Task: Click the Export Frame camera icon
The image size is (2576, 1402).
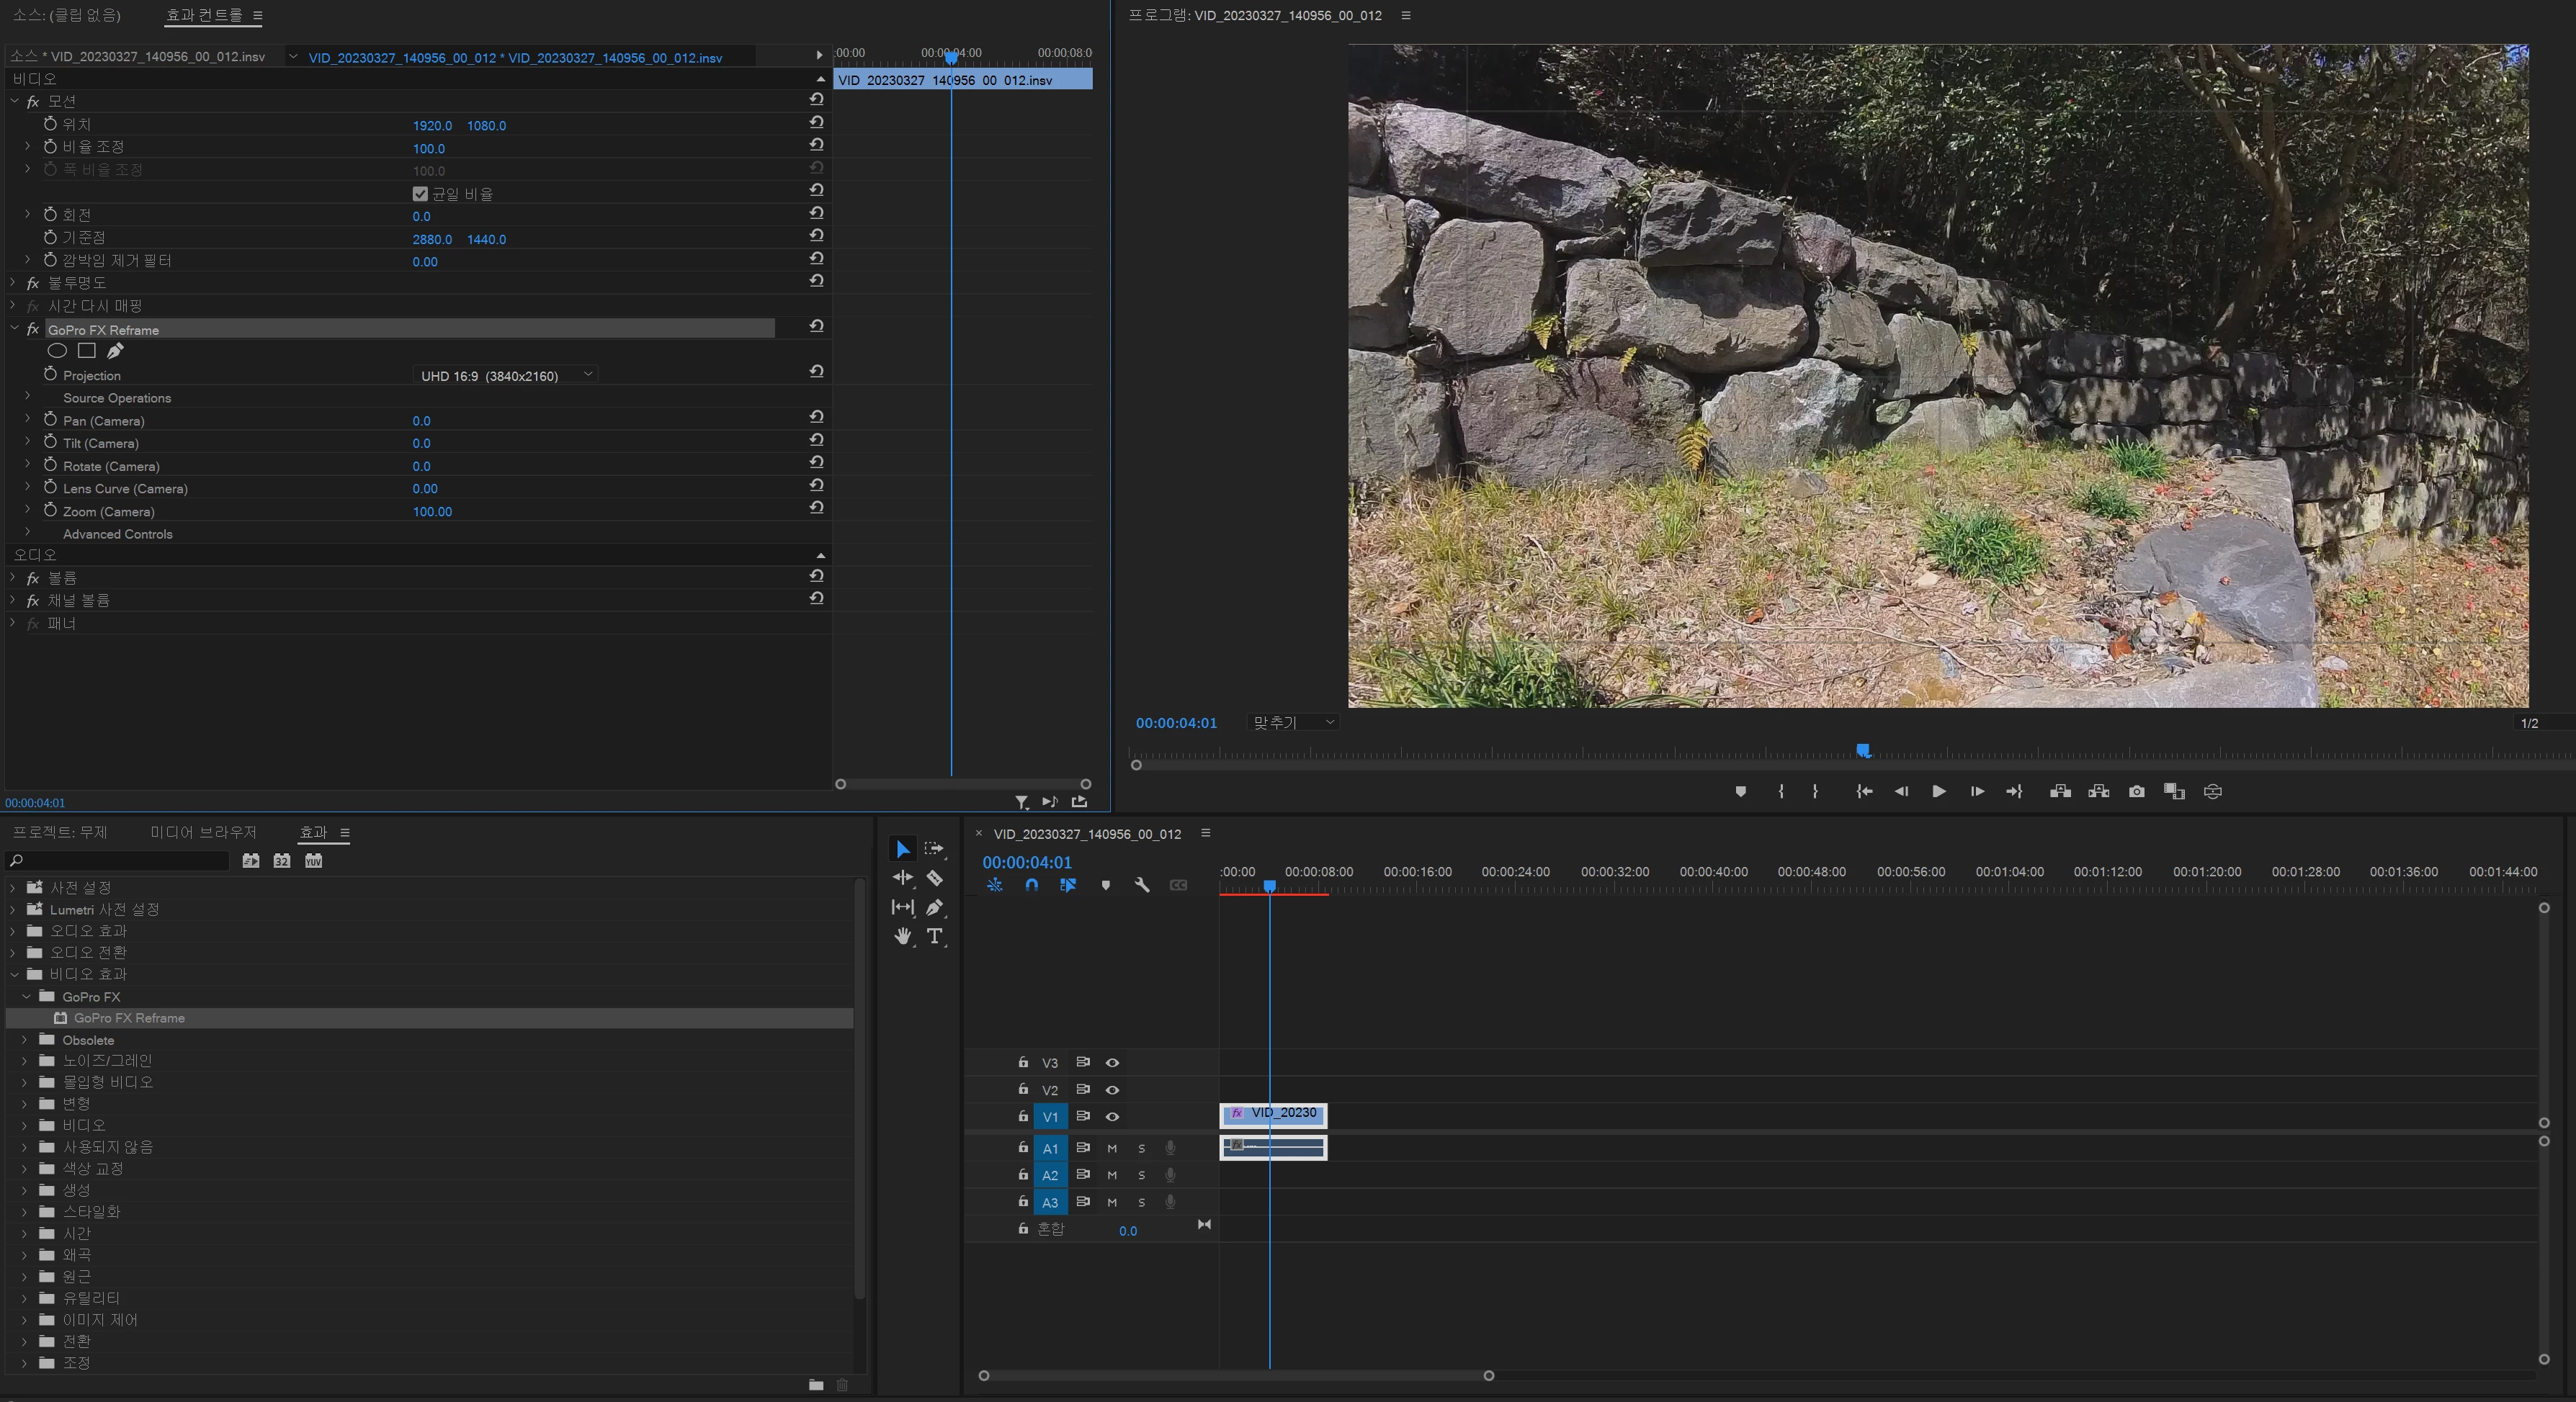Action: pos(2136,791)
